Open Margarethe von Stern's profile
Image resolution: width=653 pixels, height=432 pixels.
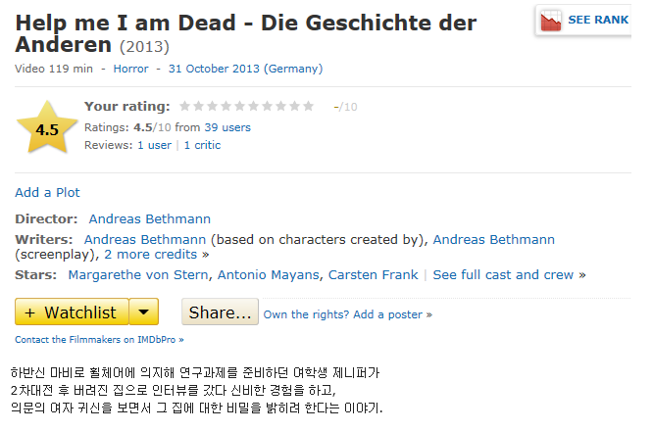tap(138, 274)
